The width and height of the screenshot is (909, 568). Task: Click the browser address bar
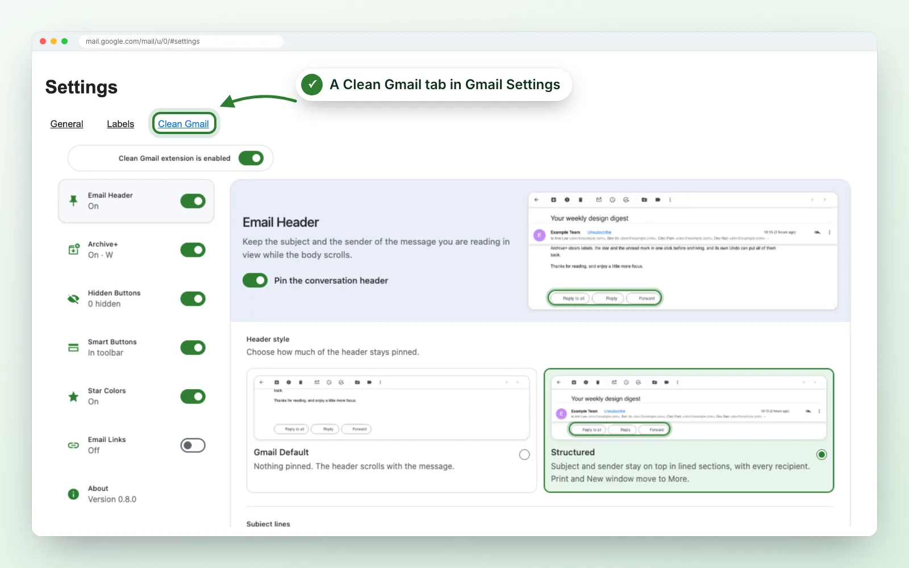click(x=181, y=41)
